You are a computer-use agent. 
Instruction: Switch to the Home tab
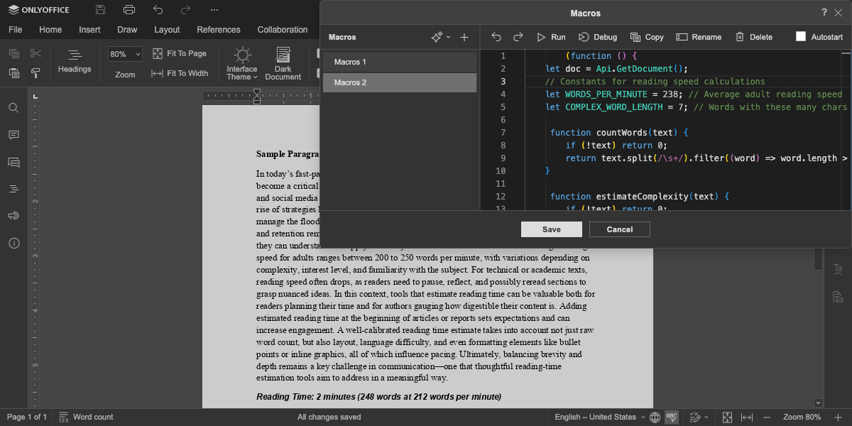pos(50,30)
